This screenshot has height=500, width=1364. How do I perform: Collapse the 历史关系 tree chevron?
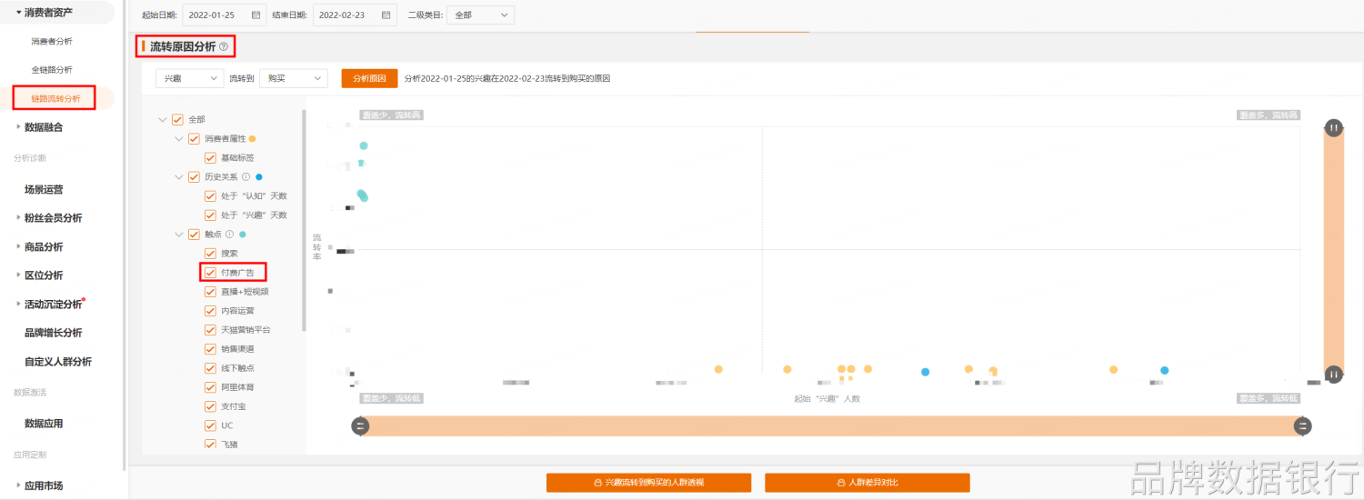(x=179, y=176)
